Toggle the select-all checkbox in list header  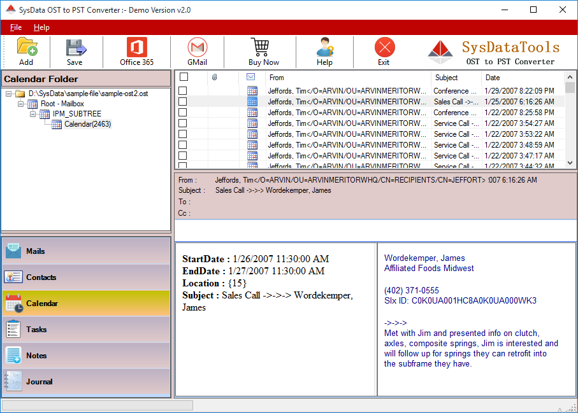(184, 77)
